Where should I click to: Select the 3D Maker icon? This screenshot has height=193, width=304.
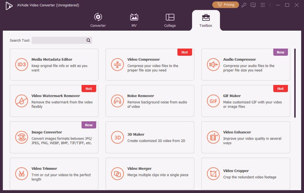(117, 137)
